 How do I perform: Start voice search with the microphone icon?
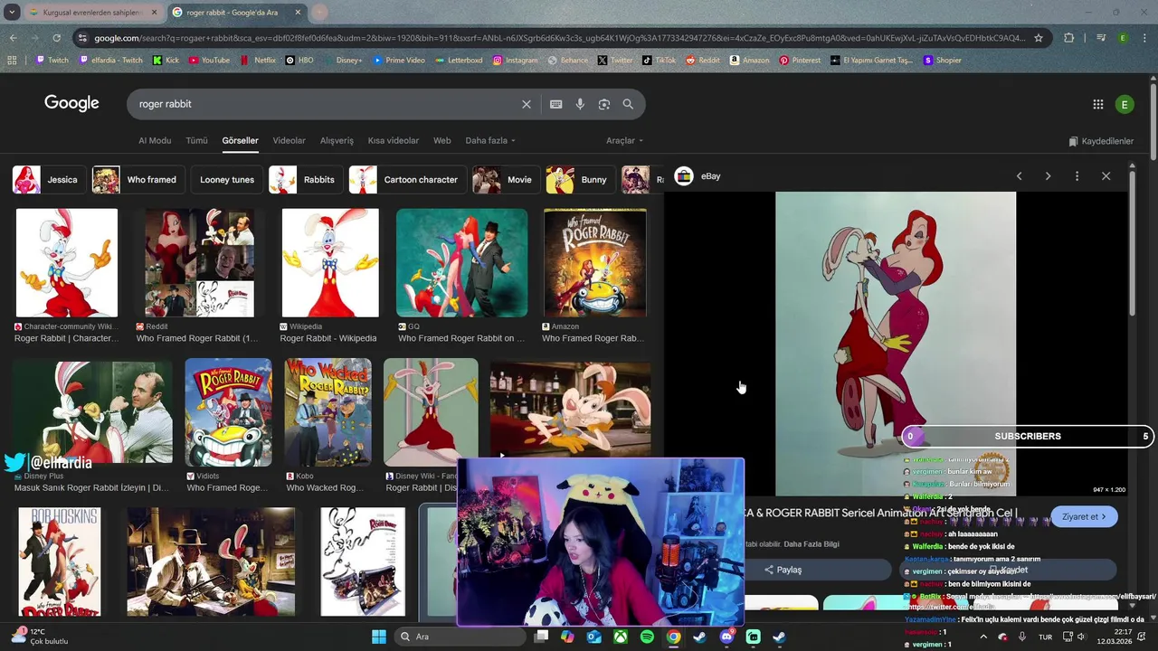[580, 104]
